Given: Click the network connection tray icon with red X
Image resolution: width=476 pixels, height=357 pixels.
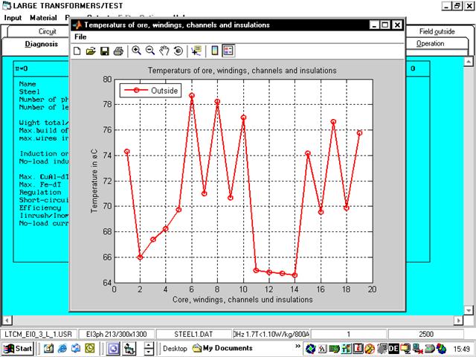Looking at the screenshot, I should [x=418, y=349].
